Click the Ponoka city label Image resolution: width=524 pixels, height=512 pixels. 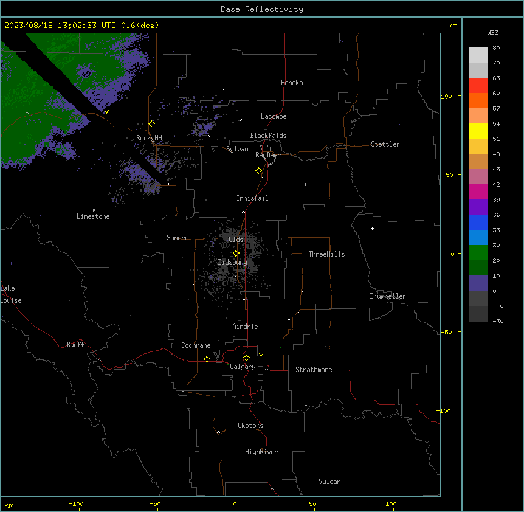[x=292, y=83]
